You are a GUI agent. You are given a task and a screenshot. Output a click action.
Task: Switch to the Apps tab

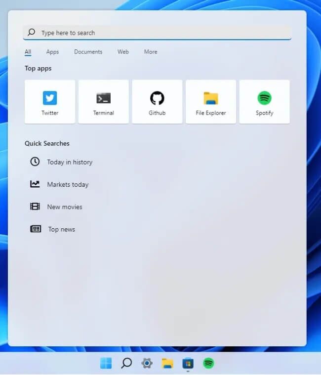click(x=52, y=52)
